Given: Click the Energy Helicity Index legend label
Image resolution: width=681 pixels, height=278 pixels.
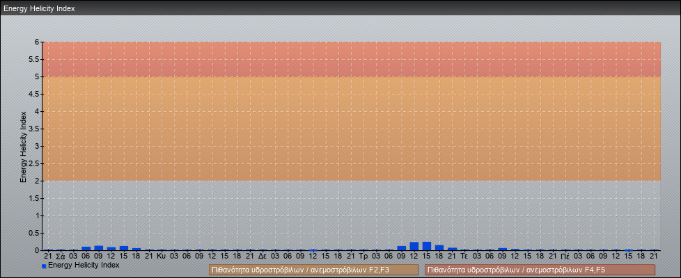Looking at the screenshot, I should 84,265.
